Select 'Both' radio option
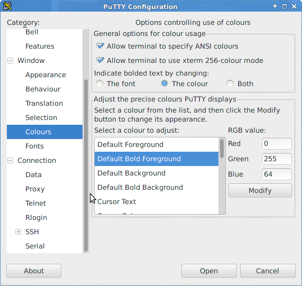This screenshot has width=302, height=286. [230, 84]
